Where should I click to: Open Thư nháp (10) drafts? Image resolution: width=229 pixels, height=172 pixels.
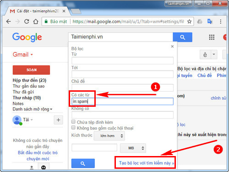(x=27, y=98)
